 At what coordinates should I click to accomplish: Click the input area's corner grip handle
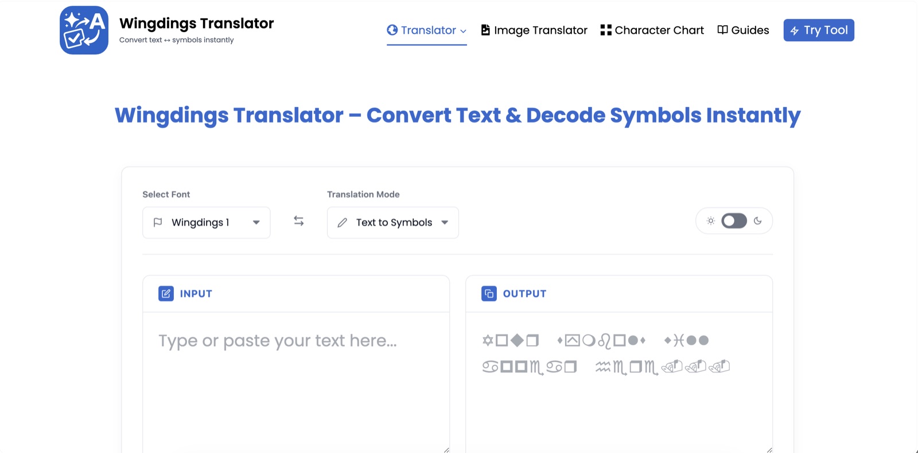446,450
